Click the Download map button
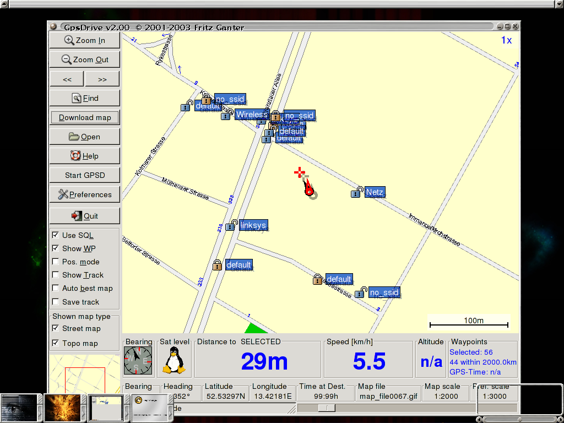Image resolution: width=564 pixels, height=423 pixels. (x=84, y=118)
